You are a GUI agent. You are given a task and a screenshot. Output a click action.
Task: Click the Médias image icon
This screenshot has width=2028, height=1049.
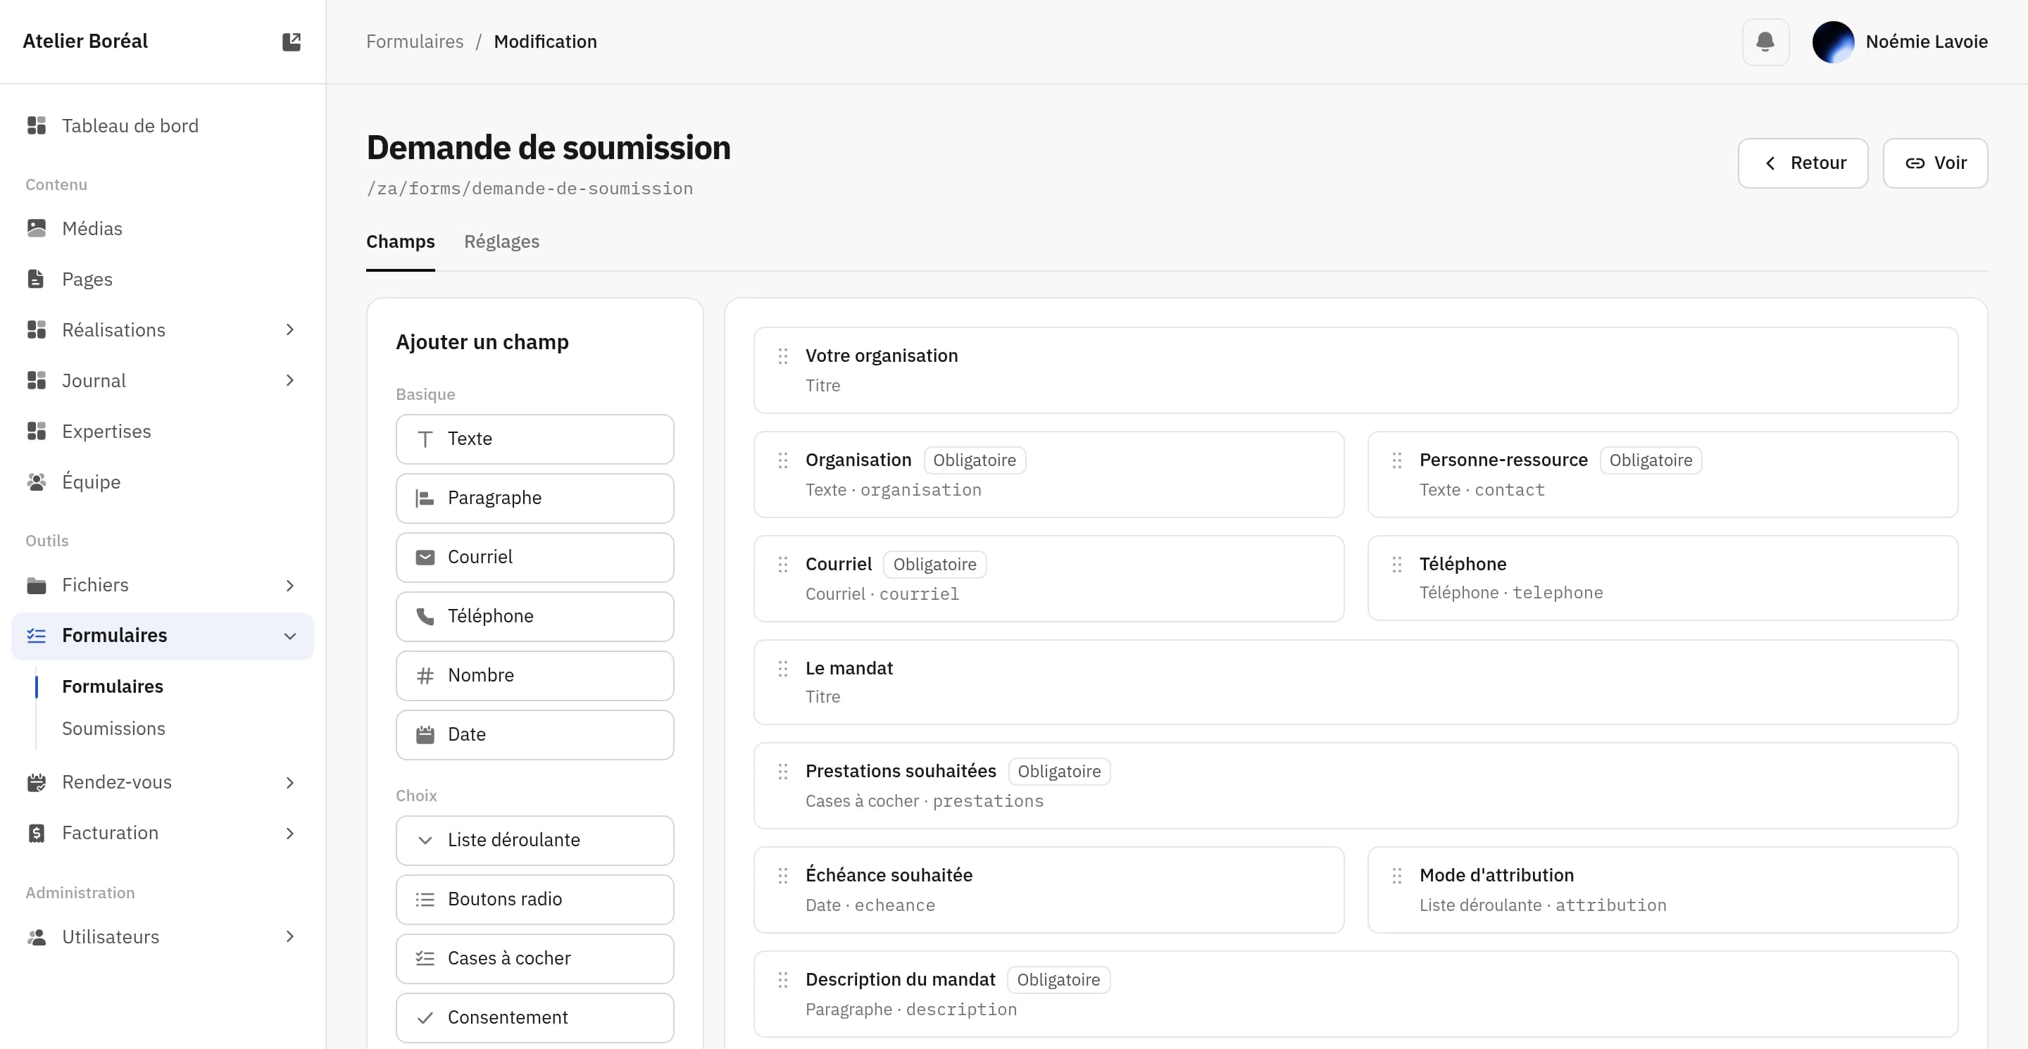[x=36, y=228]
